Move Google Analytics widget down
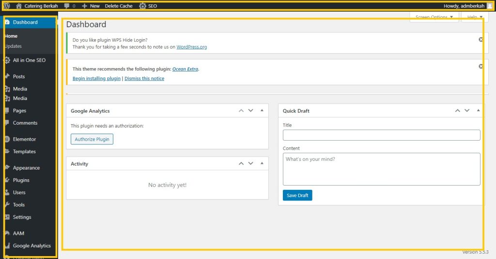The width and height of the screenshot is (496, 259). pyautogui.click(x=250, y=111)
